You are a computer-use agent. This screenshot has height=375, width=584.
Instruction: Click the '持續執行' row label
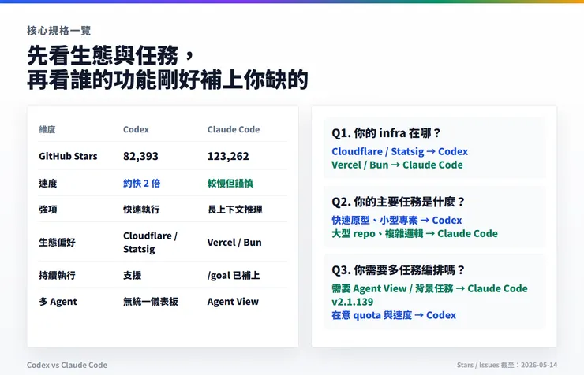point(57,276)
